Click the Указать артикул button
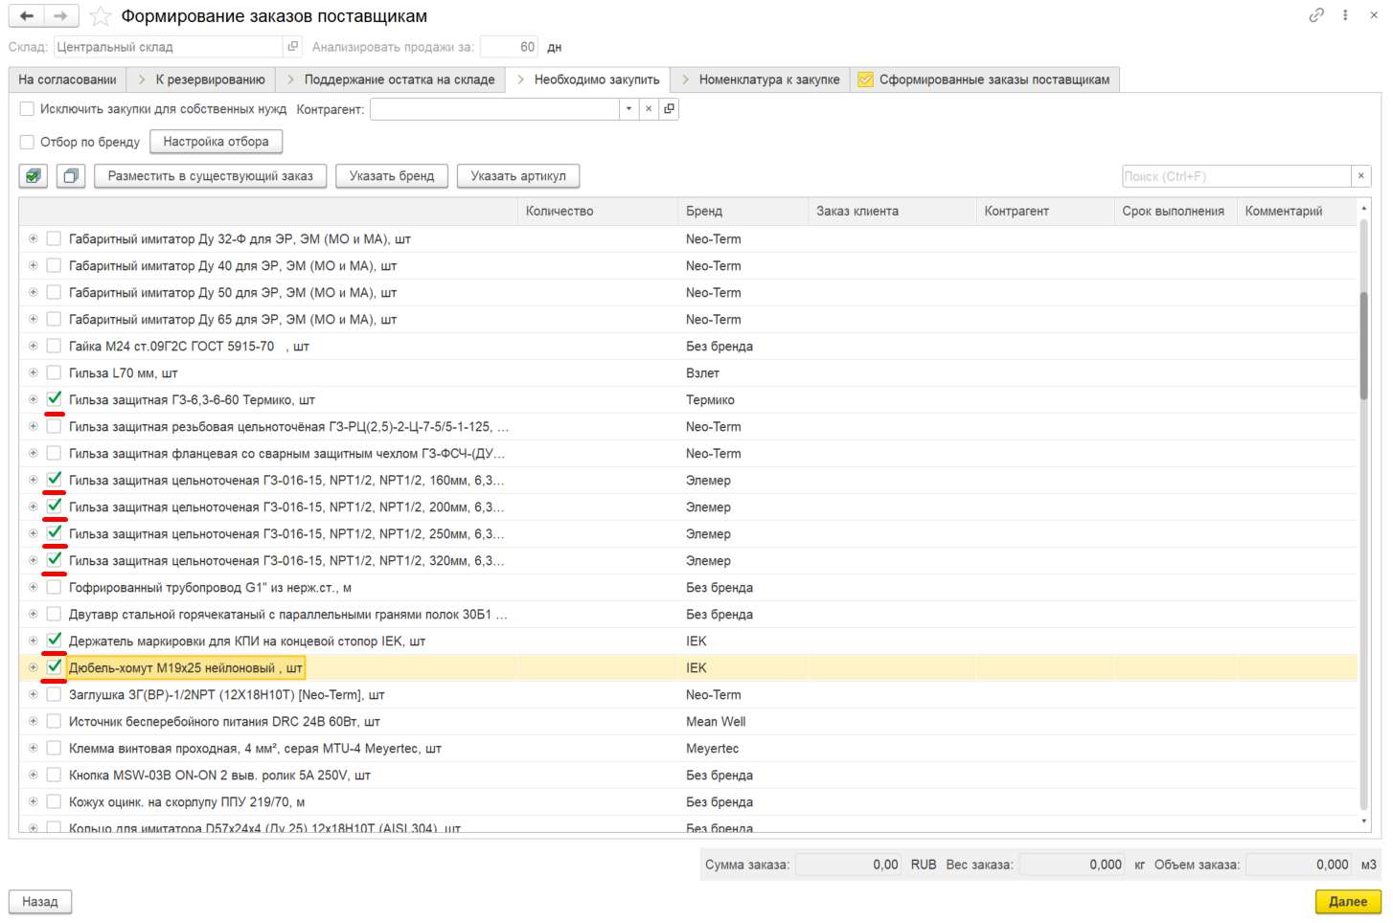 point(518,176)
